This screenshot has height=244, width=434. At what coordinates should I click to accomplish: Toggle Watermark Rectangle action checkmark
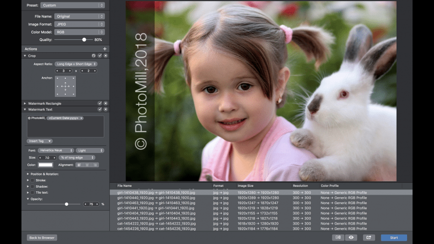point(100,103)
